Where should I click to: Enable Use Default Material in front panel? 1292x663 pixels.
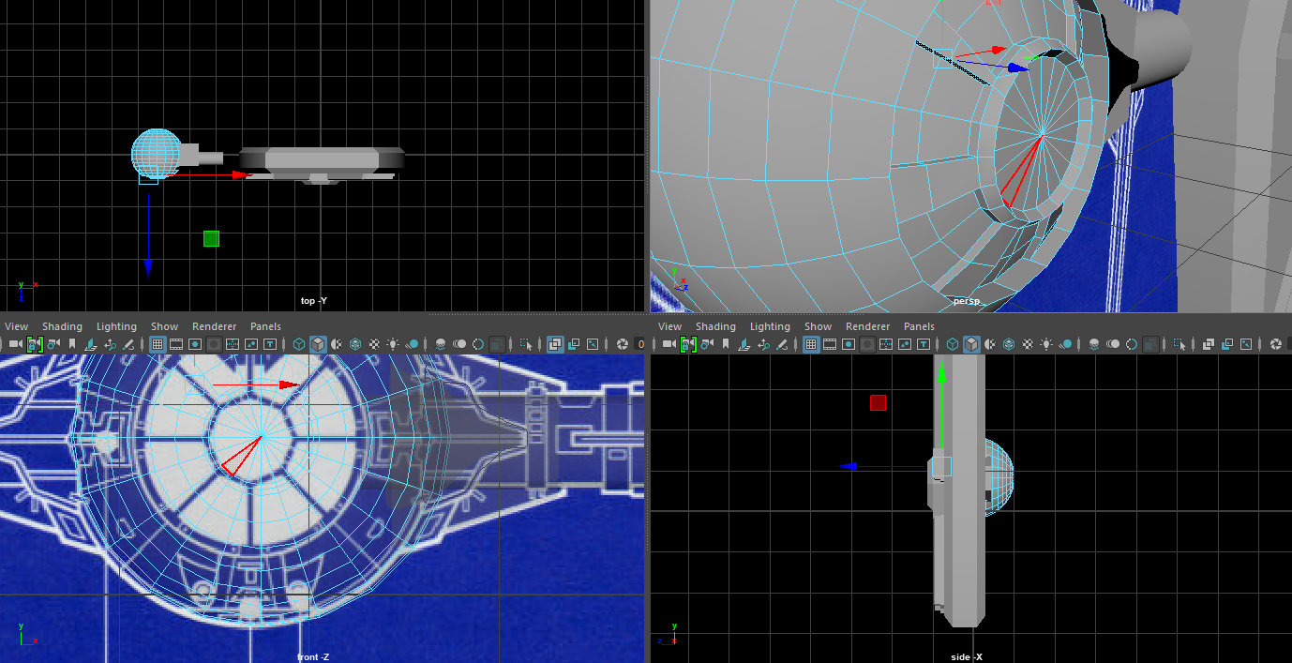[x=337, y=344]
